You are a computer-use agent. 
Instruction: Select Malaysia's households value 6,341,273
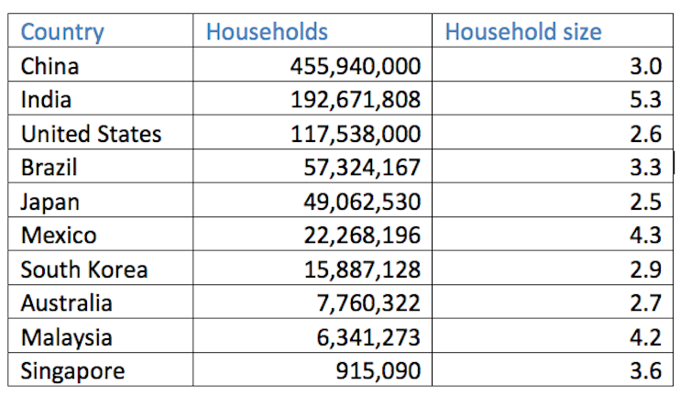pyautogui.click(x=313, y=336)
